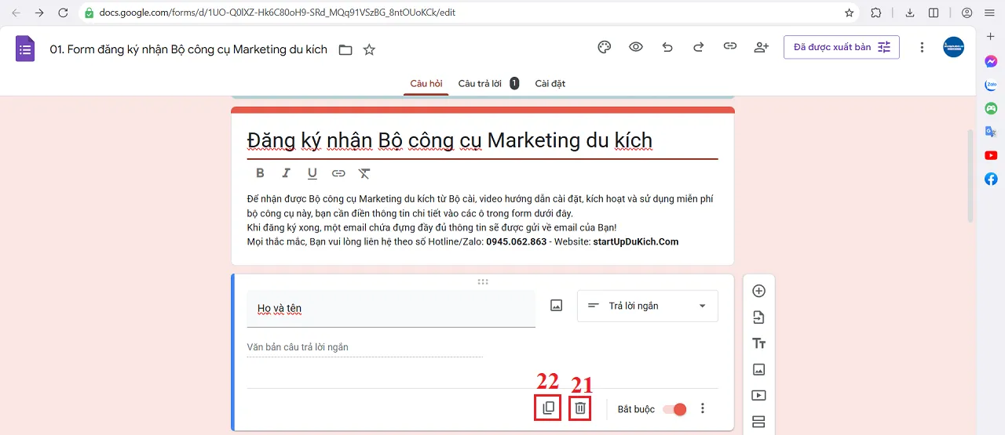1005x435 pixels.
Task: Import questions from sidebar
Action: pos(758,317)
